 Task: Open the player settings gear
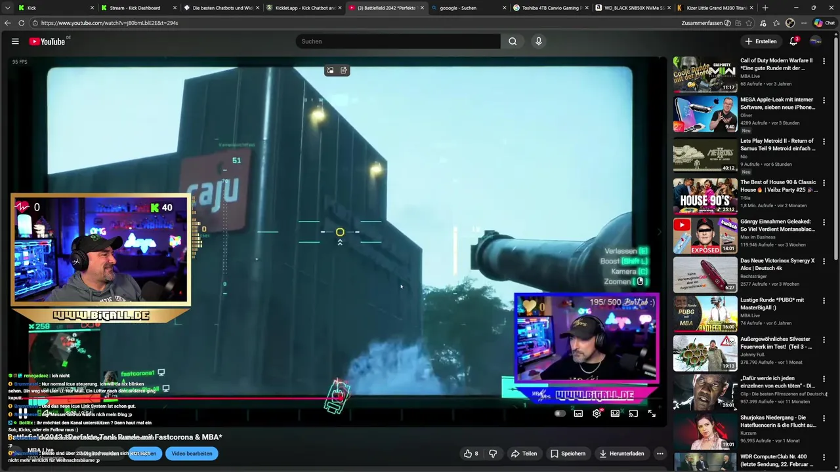(597, 414)
